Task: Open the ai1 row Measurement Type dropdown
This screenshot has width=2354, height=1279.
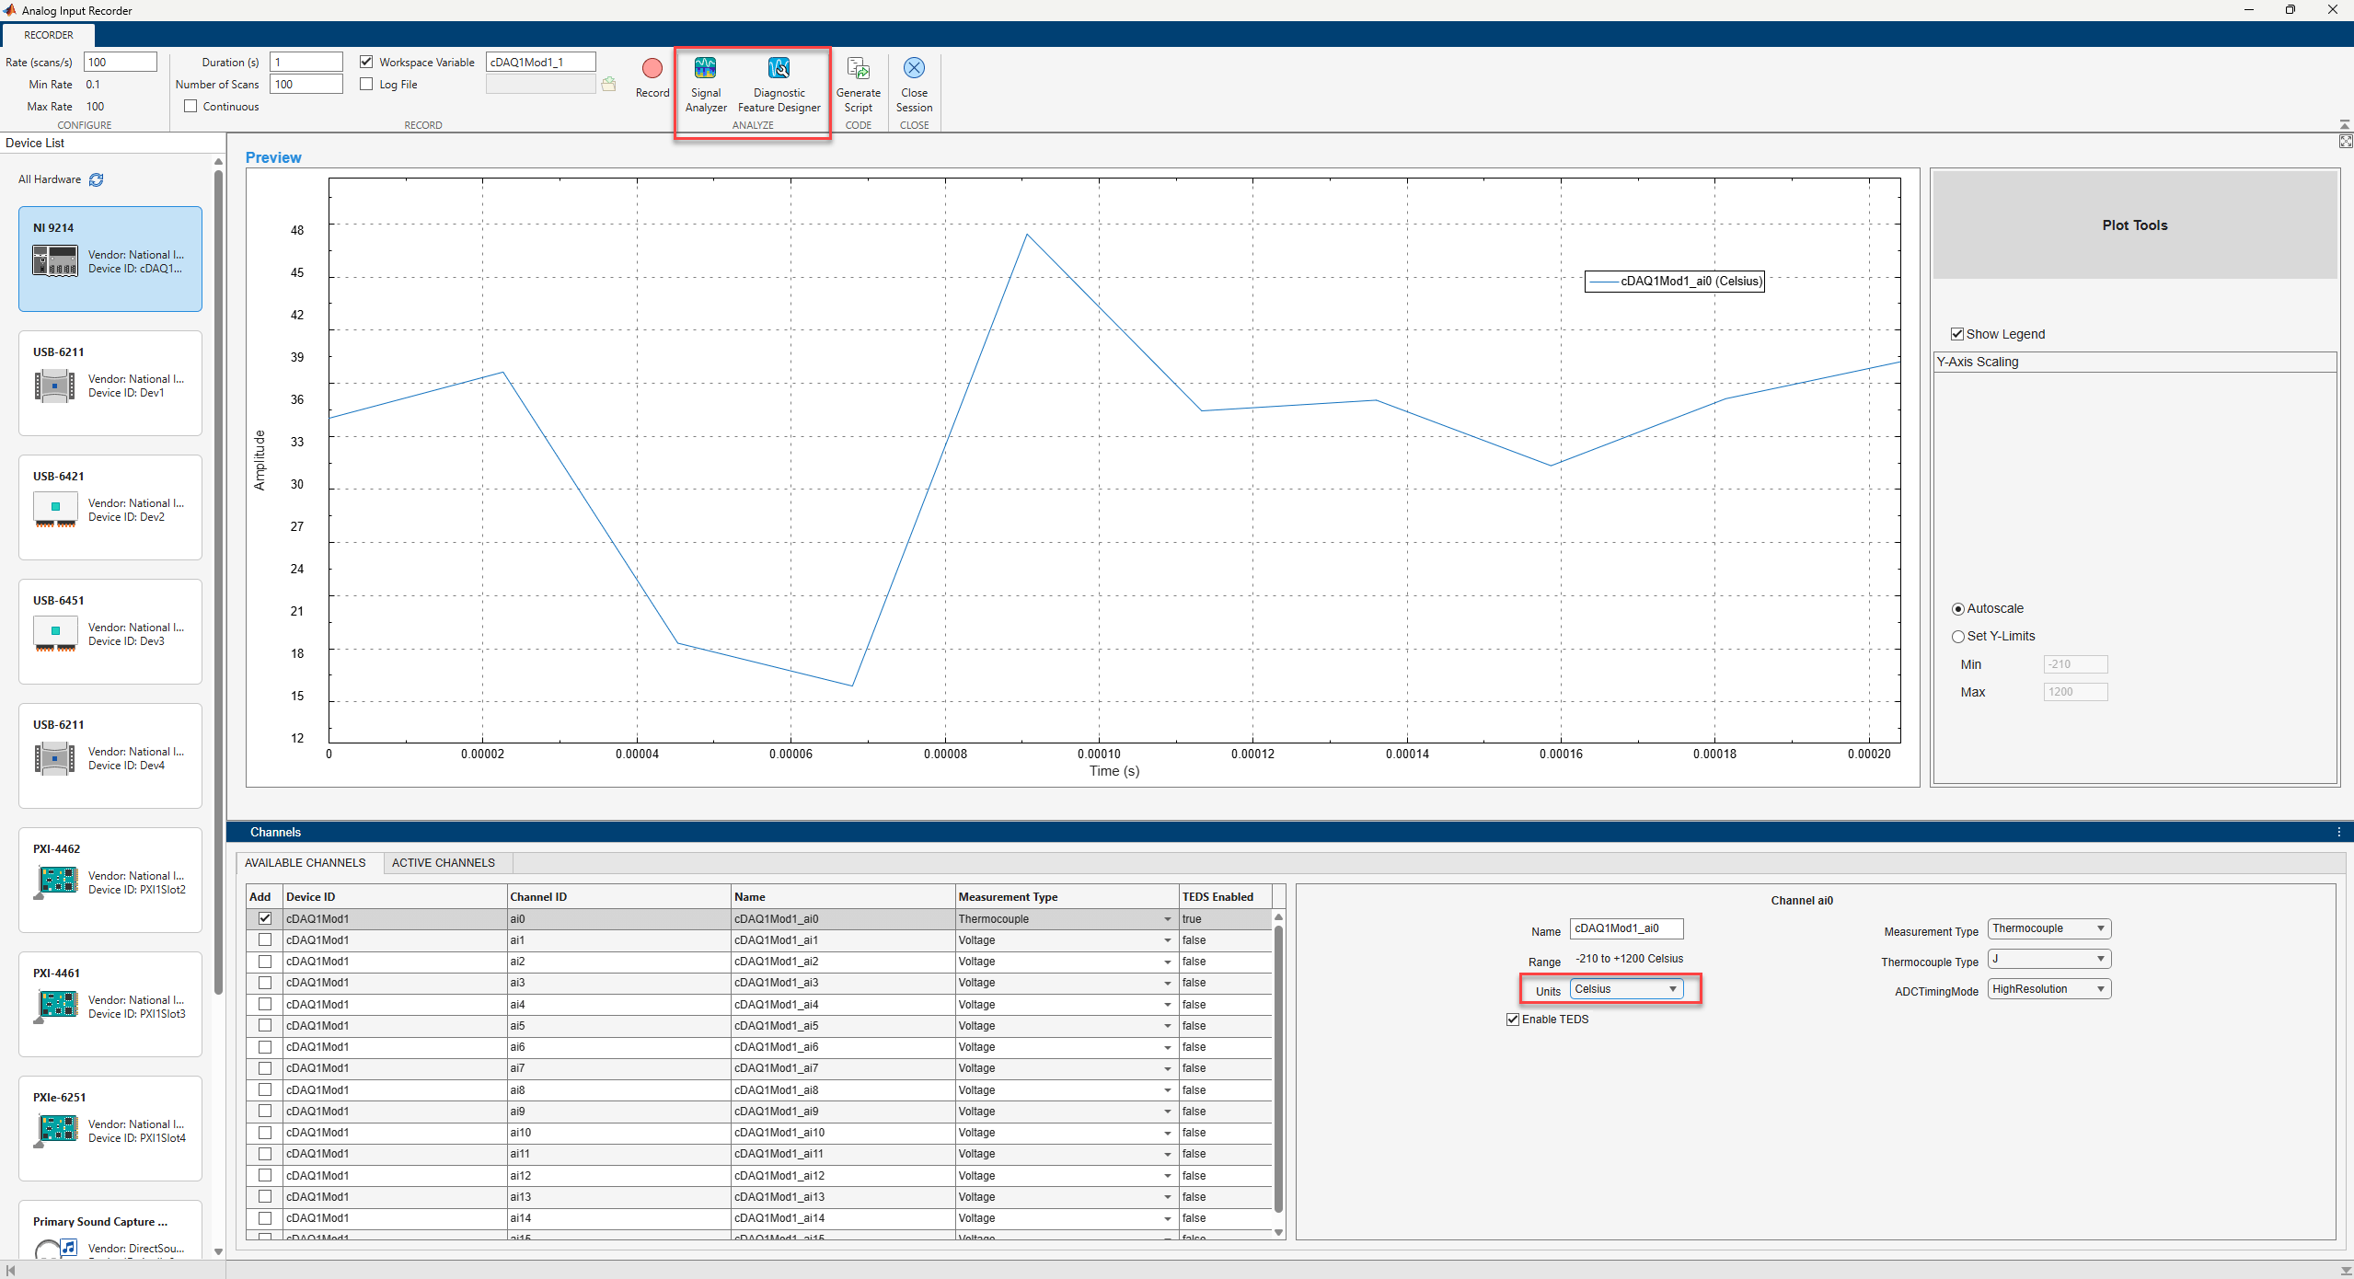Action: click(1167, 940)
